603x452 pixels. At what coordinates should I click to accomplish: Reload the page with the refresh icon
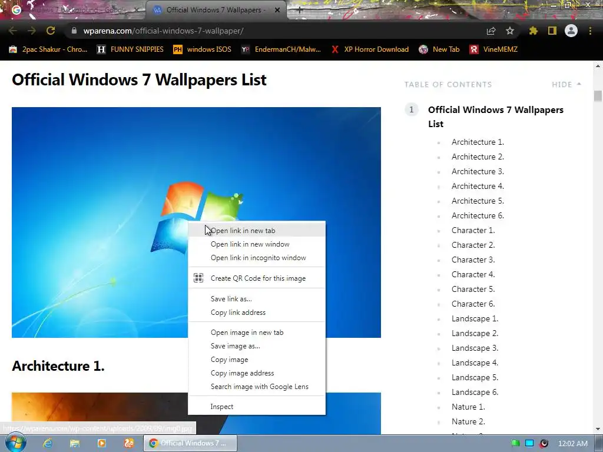coord(51,31)
